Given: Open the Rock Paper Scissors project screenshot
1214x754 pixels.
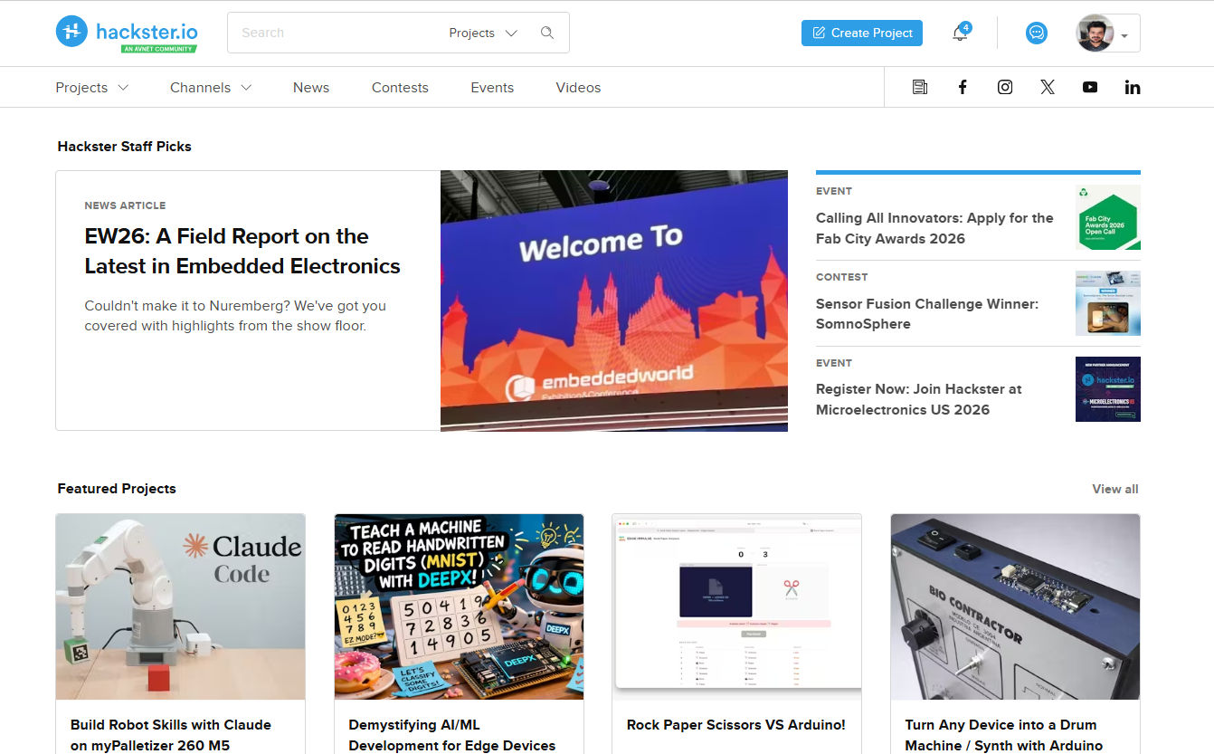Looking at the screenshot, I should [x=737, y=606].
